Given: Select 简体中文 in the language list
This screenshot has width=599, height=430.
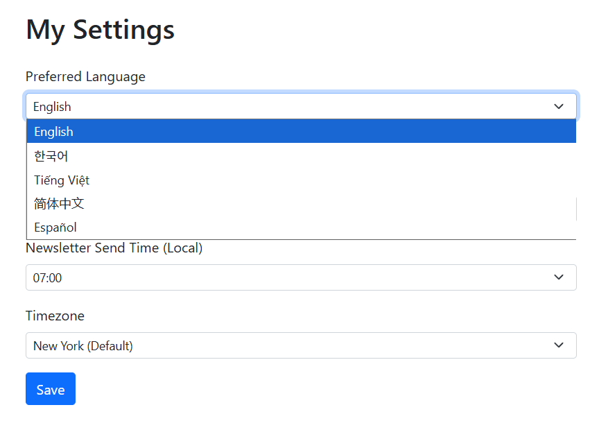Looking at the screenshot, I should [59, 204].
